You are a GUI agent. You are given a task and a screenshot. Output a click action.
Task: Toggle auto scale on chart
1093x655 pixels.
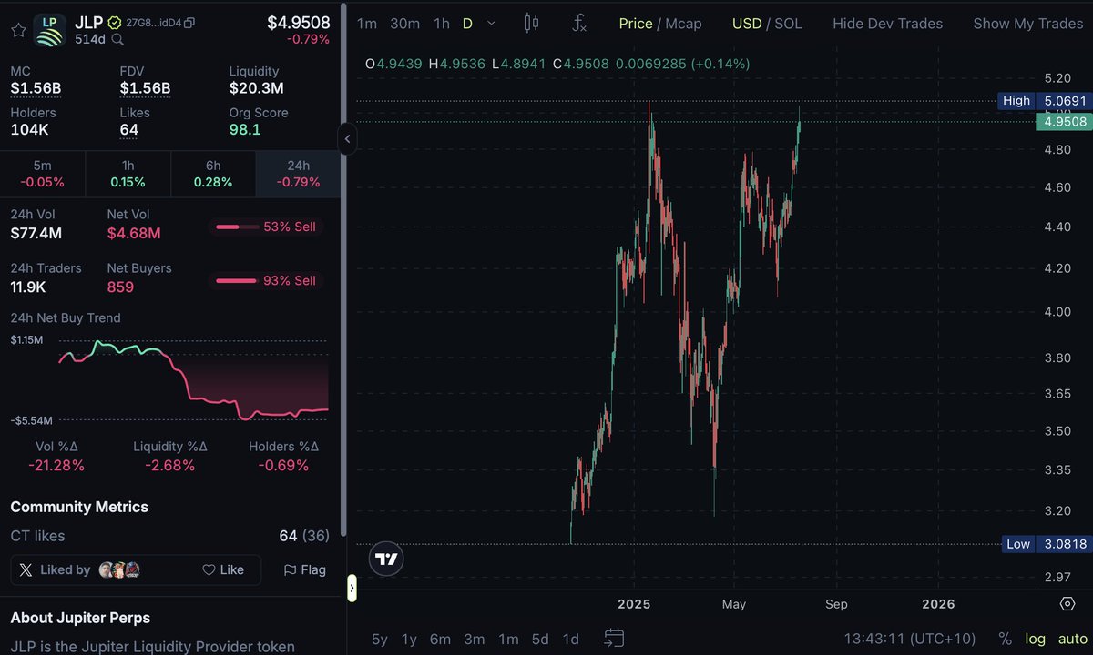pyautogui.click(x=1072, y=639)
